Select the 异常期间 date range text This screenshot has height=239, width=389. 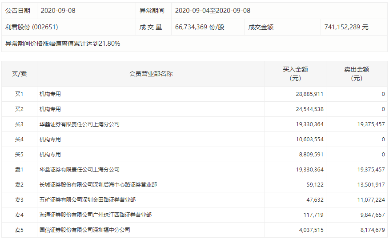click(213, 11)
